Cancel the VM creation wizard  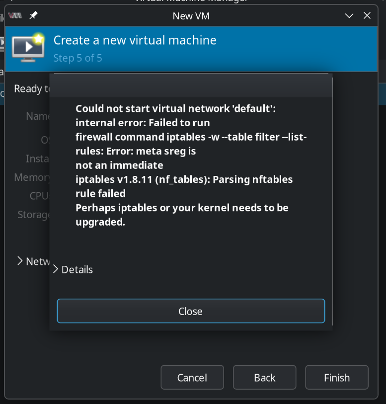tap(192, 378)
